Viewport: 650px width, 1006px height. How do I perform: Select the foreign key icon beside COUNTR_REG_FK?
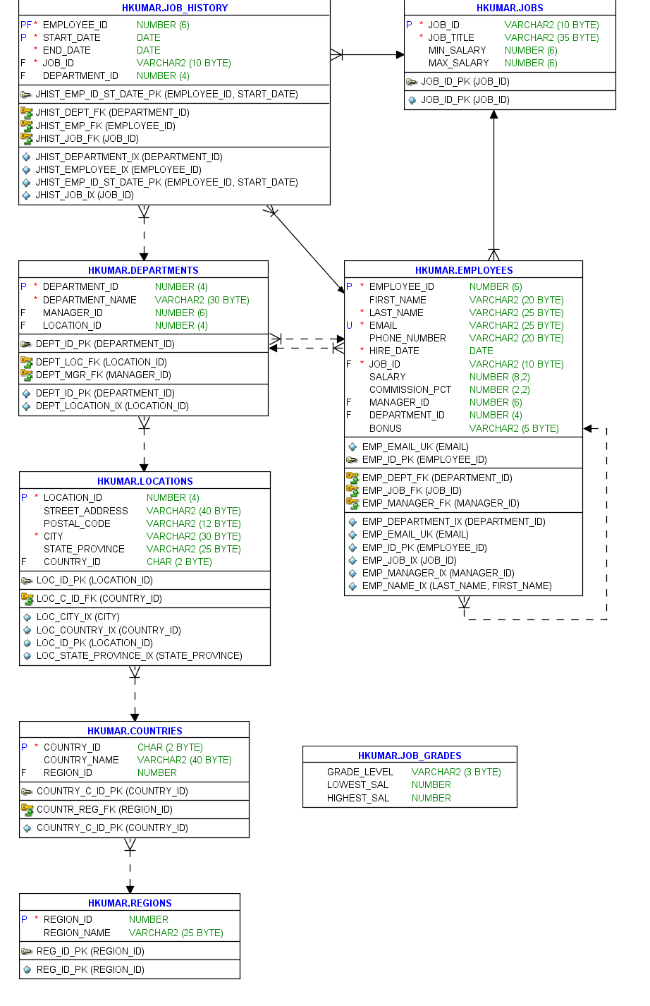(x=26, y=809)
